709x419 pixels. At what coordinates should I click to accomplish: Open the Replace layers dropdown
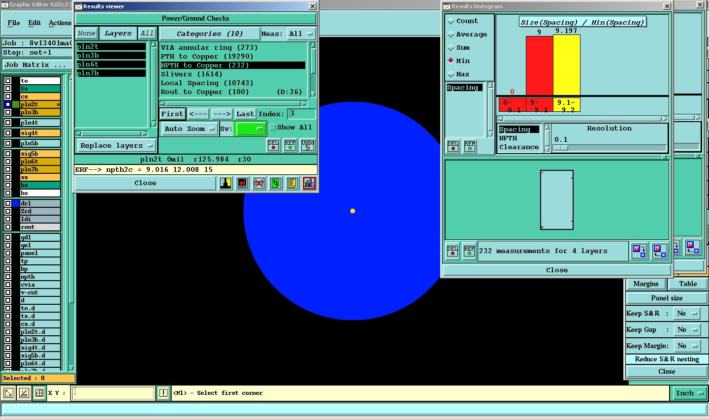coord(117,146)
